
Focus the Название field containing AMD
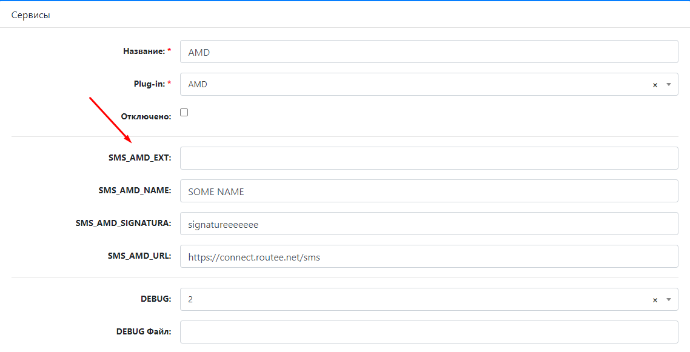pos(429,52)
